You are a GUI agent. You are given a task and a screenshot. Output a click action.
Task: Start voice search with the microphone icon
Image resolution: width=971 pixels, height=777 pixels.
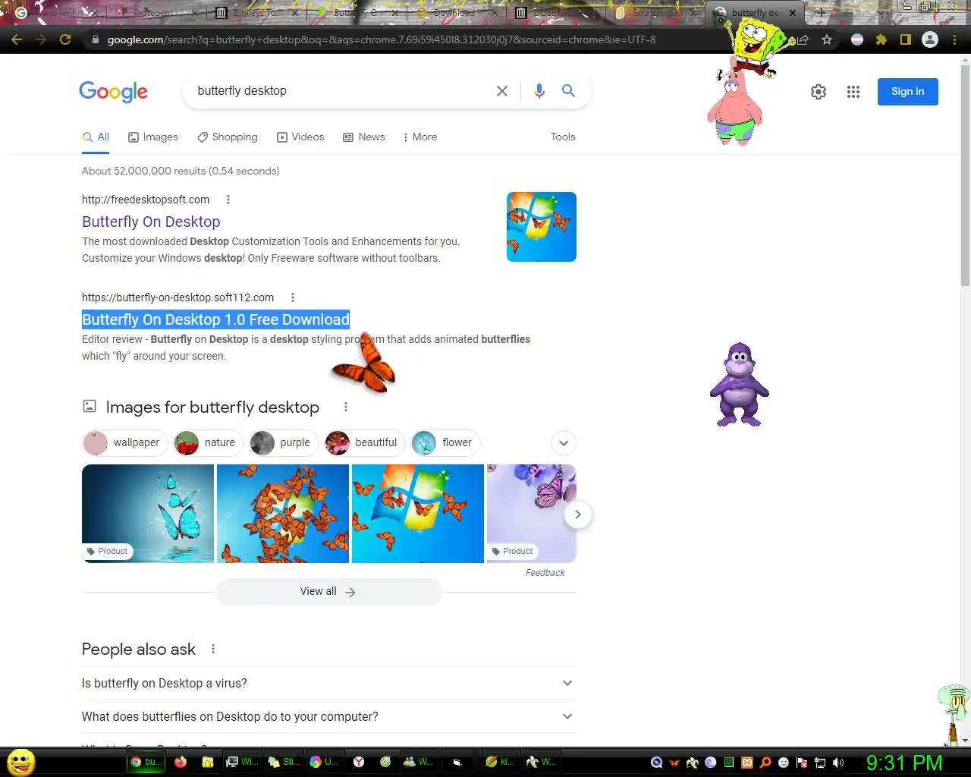(539, 91)
